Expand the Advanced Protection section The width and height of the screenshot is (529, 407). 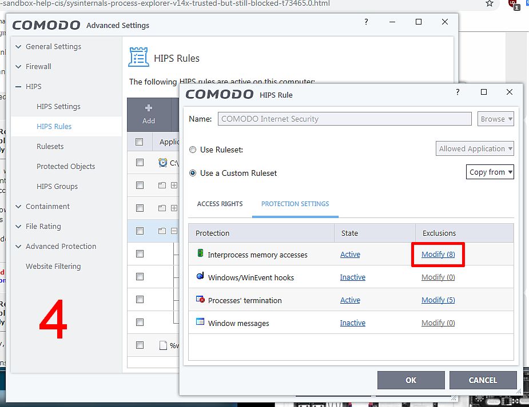[18, 247]
